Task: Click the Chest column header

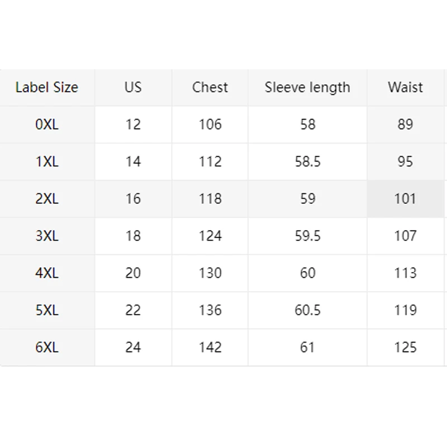Action: pyautogui.click(x=210, y=87)
